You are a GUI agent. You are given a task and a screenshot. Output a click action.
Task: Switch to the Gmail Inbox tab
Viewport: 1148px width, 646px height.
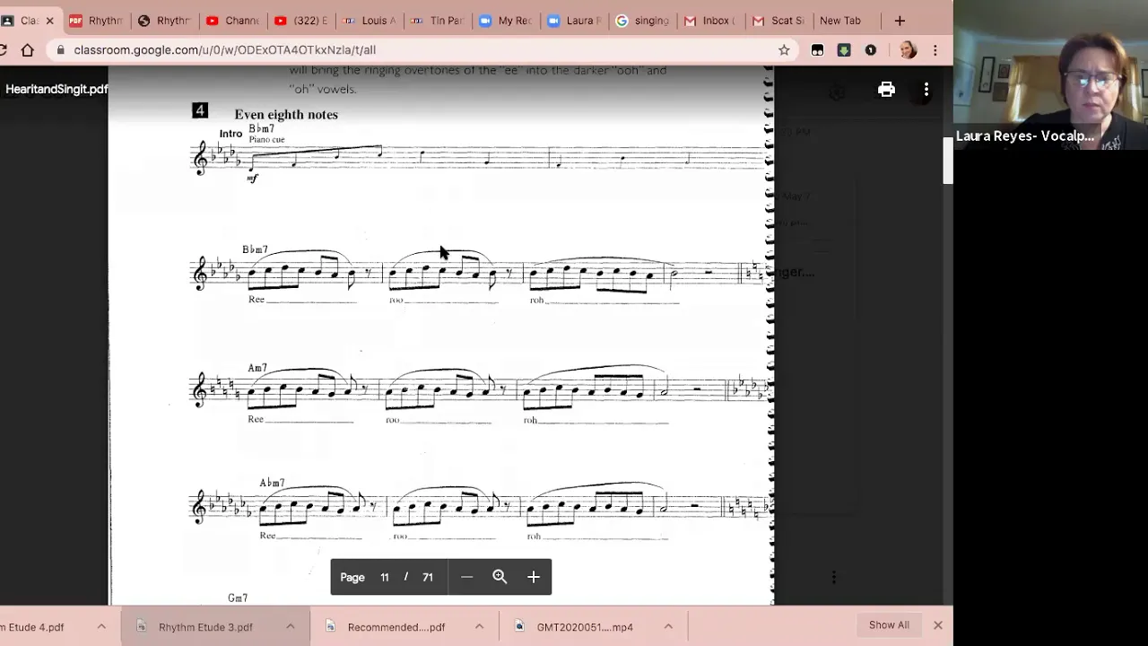click(x=709, y=21)
